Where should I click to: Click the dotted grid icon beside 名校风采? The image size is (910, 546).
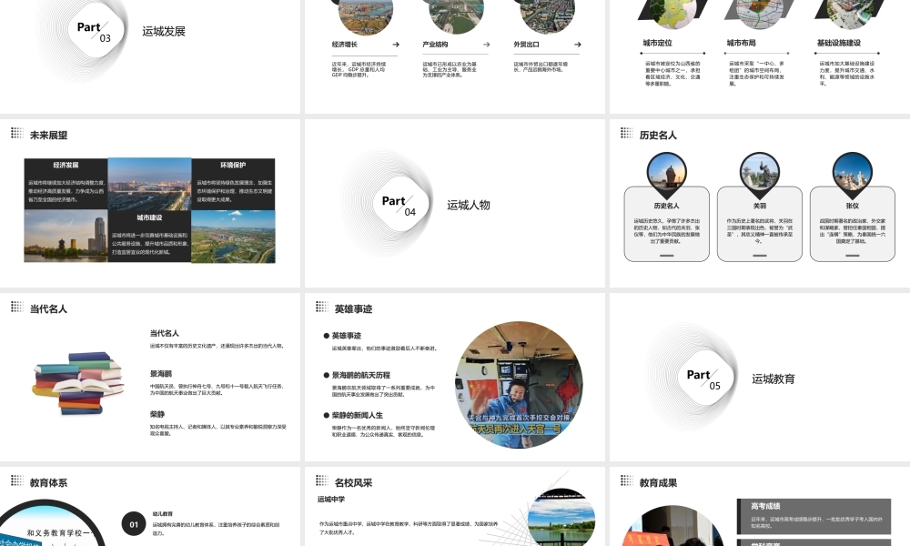tap(322, 480)
